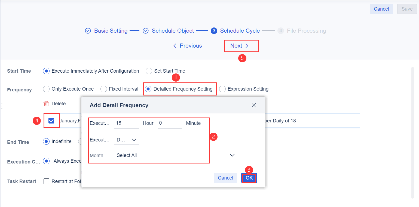This screenshot has width=419, height=207.
Task: Click the Cancel button at top right
Action: click(x=381, y=9)
